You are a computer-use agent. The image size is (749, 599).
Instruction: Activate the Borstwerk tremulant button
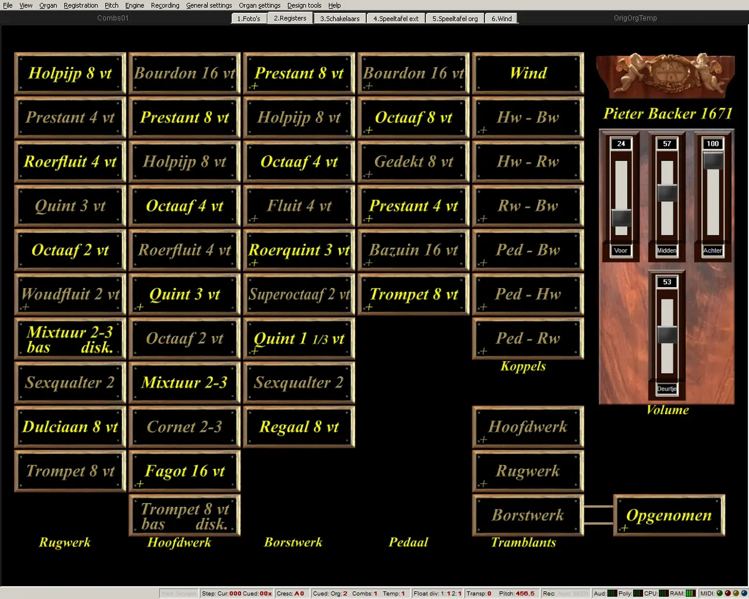point(528,515)
